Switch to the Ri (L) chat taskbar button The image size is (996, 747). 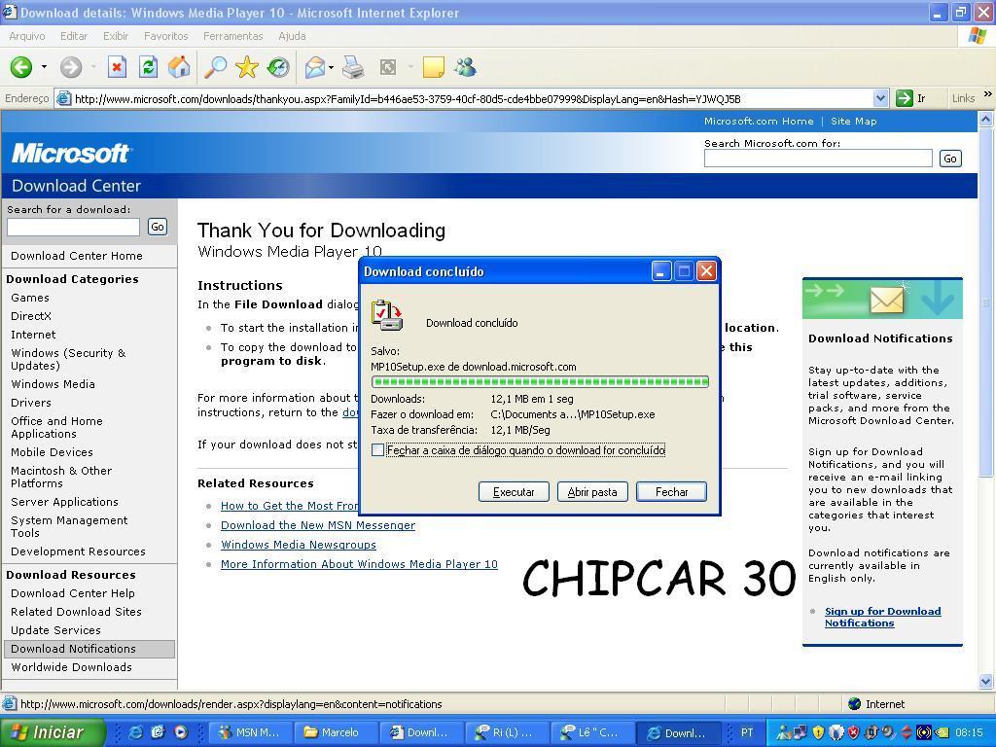click(x=506, y=732)
